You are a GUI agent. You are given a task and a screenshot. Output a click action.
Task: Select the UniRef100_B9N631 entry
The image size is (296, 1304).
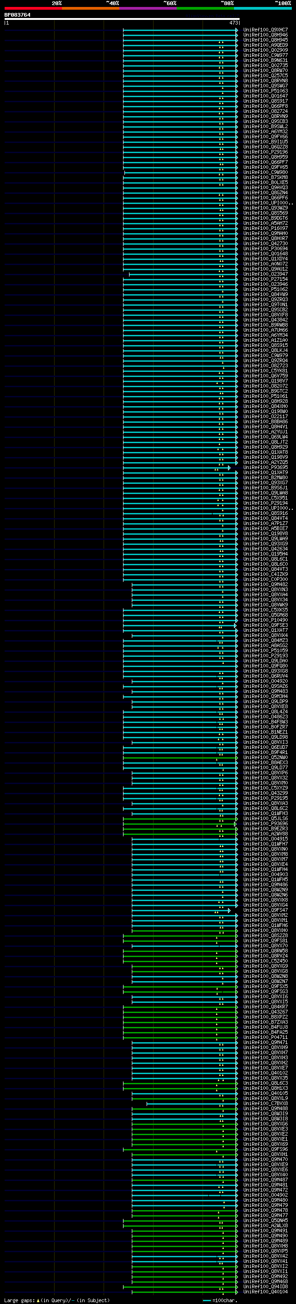click(265, 60)
